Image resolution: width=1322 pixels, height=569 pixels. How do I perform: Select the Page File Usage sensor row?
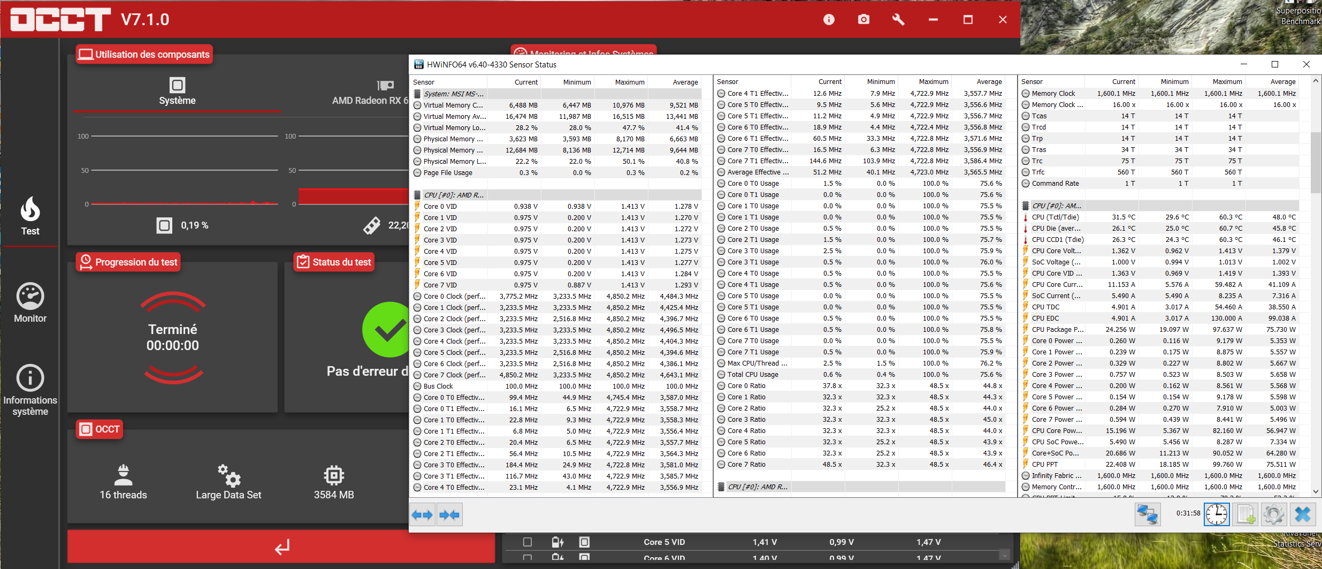pyautogui.click(x=556, y=173)
